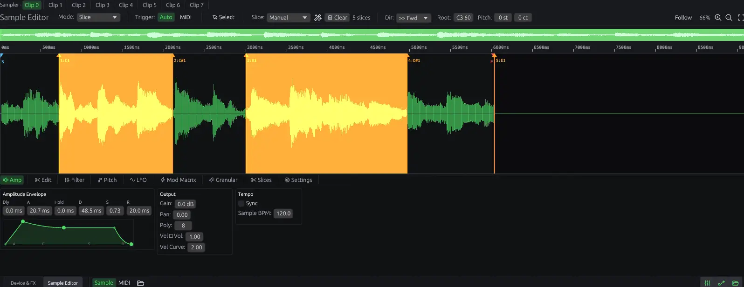Image resolution: width=744 pixels, height=287 pixels.
Task: Click the Pitch cents field 0 ct
Action: pos(523,18)
